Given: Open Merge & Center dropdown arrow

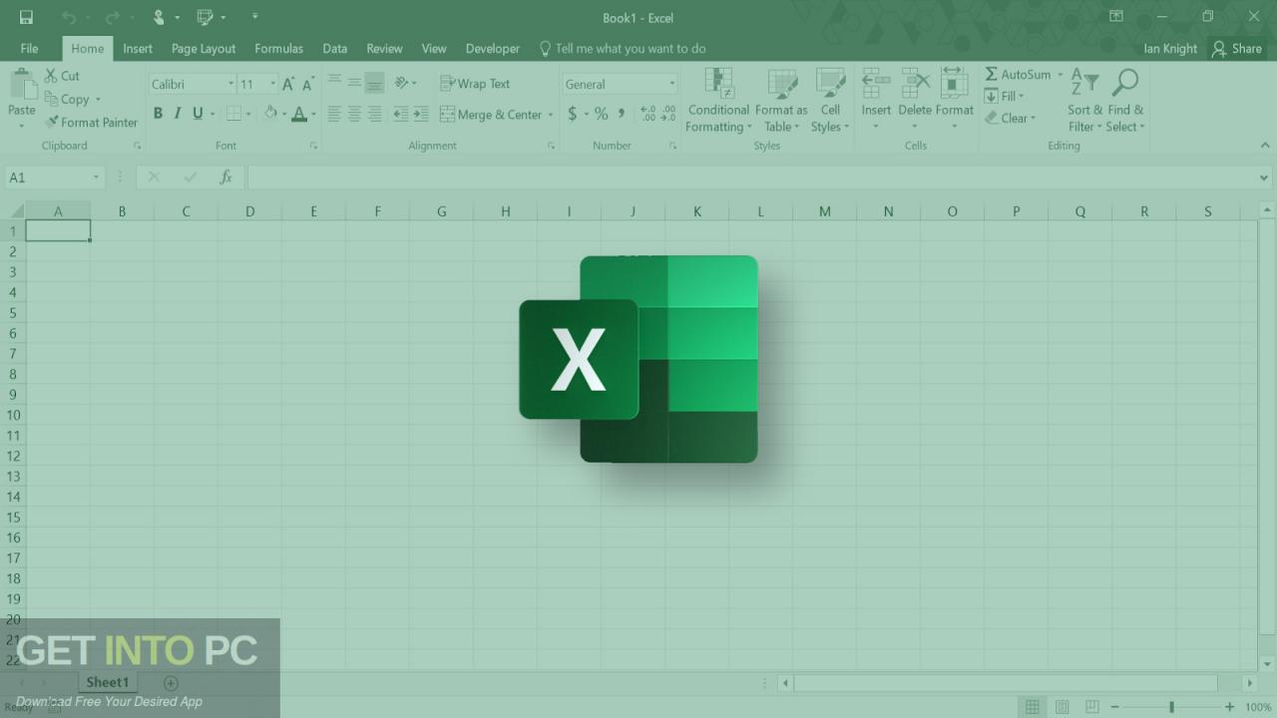Looking at the screenshot, I should 551,114.
